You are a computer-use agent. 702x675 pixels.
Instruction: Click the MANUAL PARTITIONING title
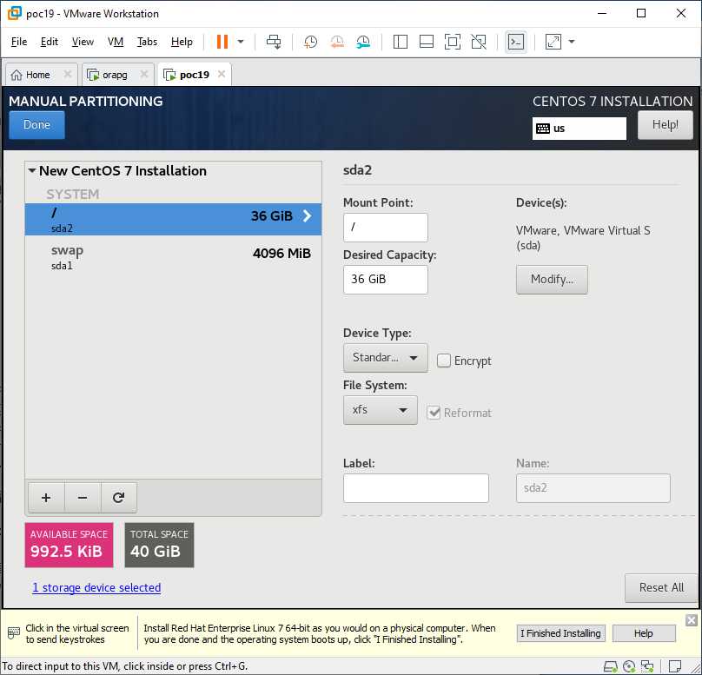coord(85,101)
